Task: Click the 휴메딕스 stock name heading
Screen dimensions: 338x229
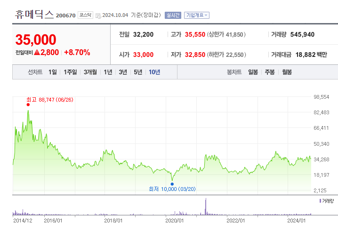Action: click(34, 15)
